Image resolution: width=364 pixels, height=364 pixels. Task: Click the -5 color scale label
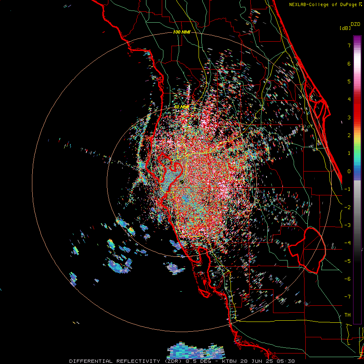(x=347, y=261)
